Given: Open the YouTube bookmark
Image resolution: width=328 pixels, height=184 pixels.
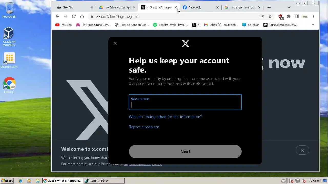Looking at the screenshot, I should click(64, 25).
